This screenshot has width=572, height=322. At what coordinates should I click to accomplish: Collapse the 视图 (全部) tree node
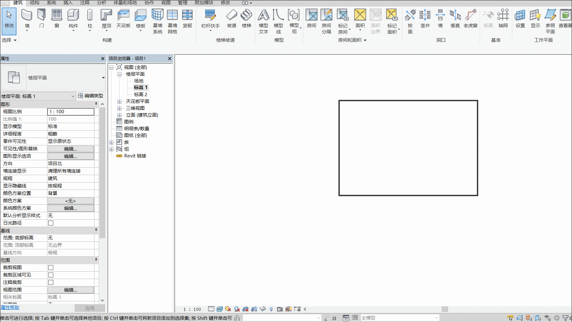(x=111, y=67)
